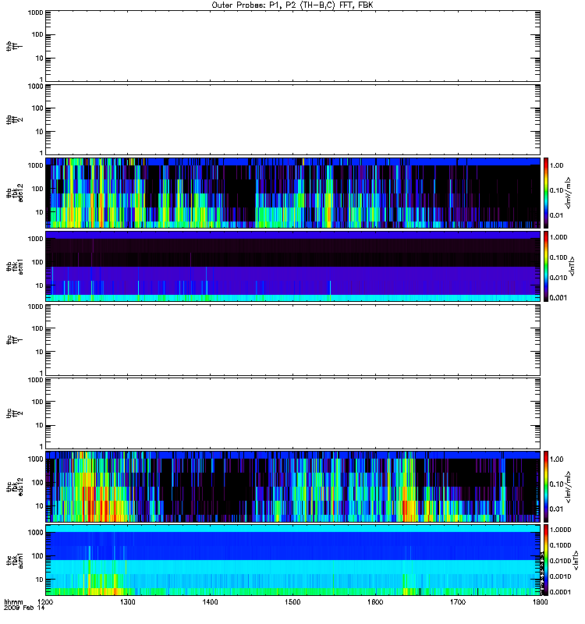Click the thc fbk edc12 spectrogram panel
This screenshot has width=585, height=624.
(293, 487)
